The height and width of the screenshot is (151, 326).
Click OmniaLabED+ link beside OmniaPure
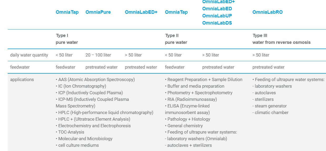click(x=141, y=12)
